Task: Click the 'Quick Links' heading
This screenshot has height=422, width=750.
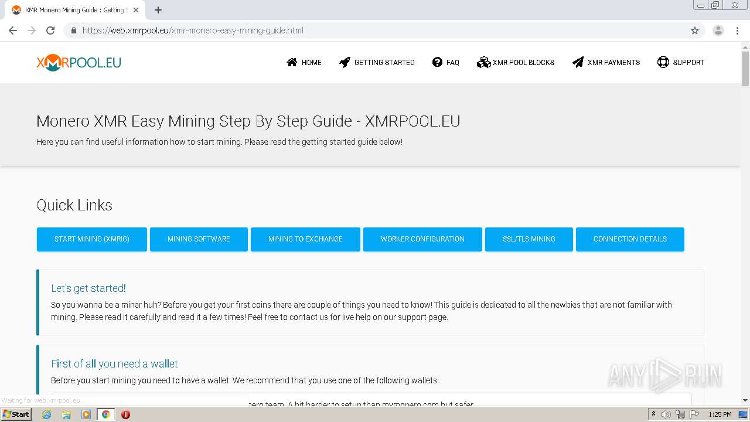Action: (74, 205)
